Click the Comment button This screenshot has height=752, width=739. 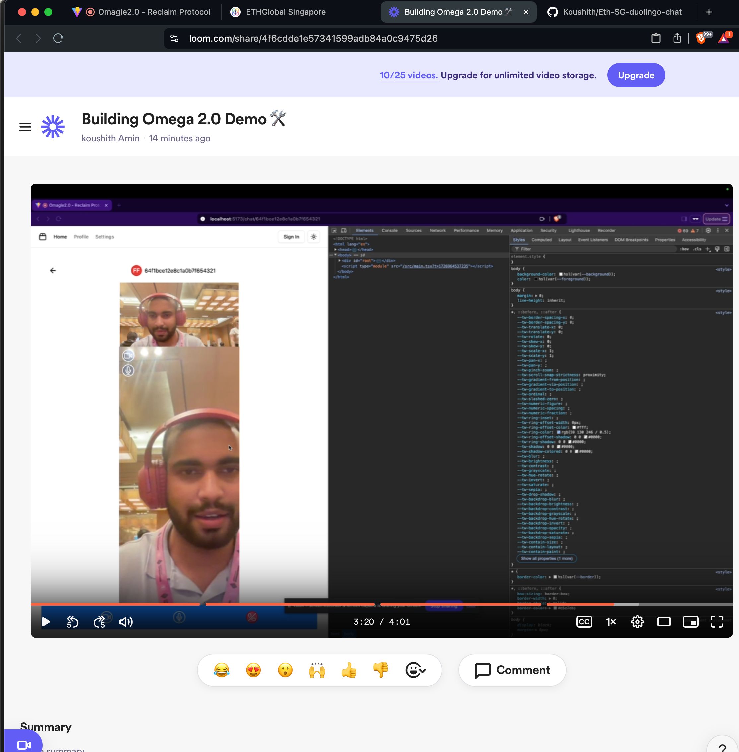[x=512, y=670]
